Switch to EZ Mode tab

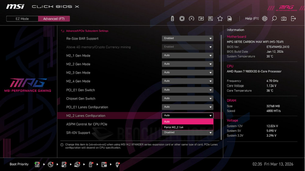click(22, 19)
